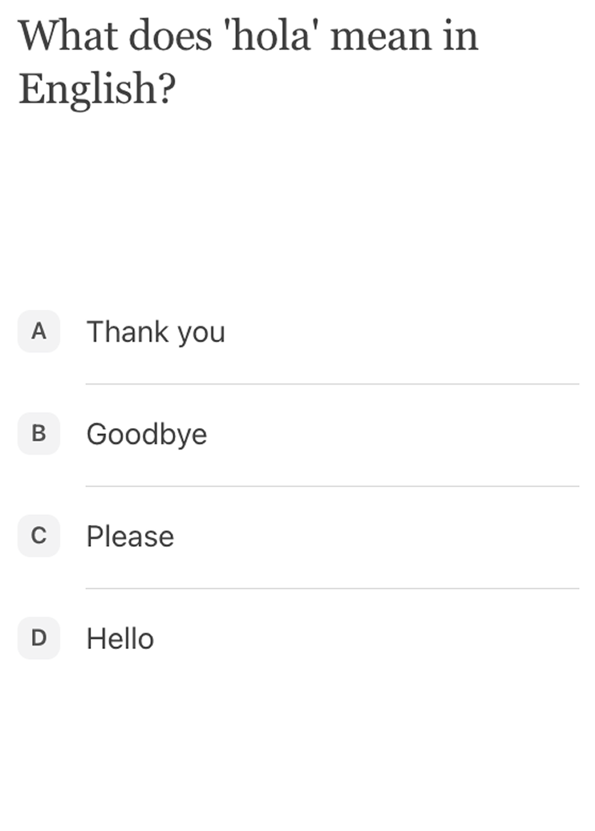Click the question title text

(250, 59)
